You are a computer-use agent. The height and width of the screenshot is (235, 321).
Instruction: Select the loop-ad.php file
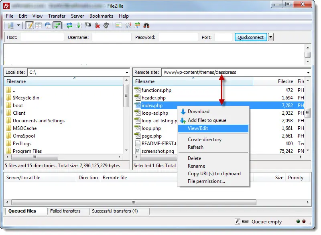click(x=155, y=113)
